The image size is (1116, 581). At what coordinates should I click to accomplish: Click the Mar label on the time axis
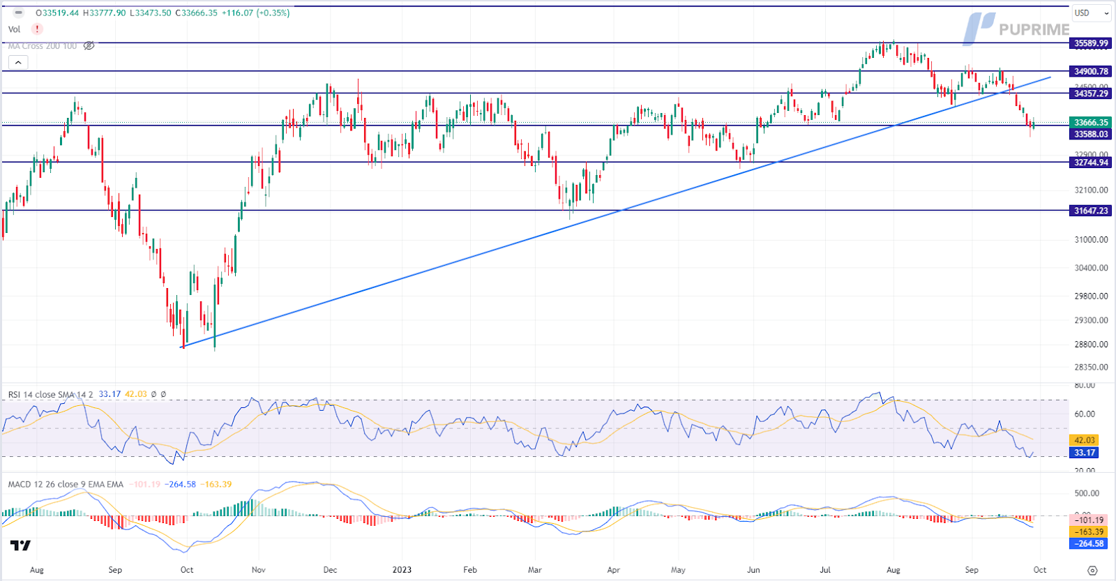click(x=534, y=570)
